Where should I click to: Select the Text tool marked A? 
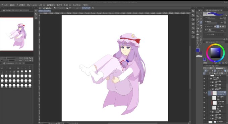coord(197,43)
